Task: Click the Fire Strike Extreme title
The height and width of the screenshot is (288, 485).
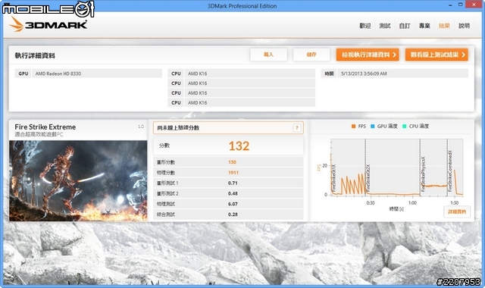Action: [x=45, y=127]
